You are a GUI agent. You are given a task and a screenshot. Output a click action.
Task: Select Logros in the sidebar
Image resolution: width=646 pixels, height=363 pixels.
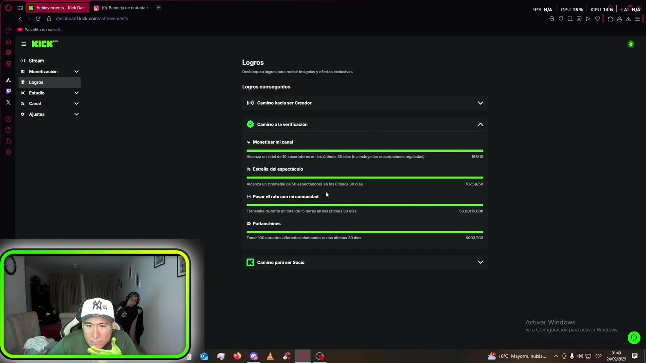pos(49,82)
